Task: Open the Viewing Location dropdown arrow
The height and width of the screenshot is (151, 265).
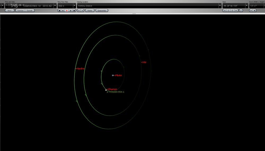Action: pos(220,6)
